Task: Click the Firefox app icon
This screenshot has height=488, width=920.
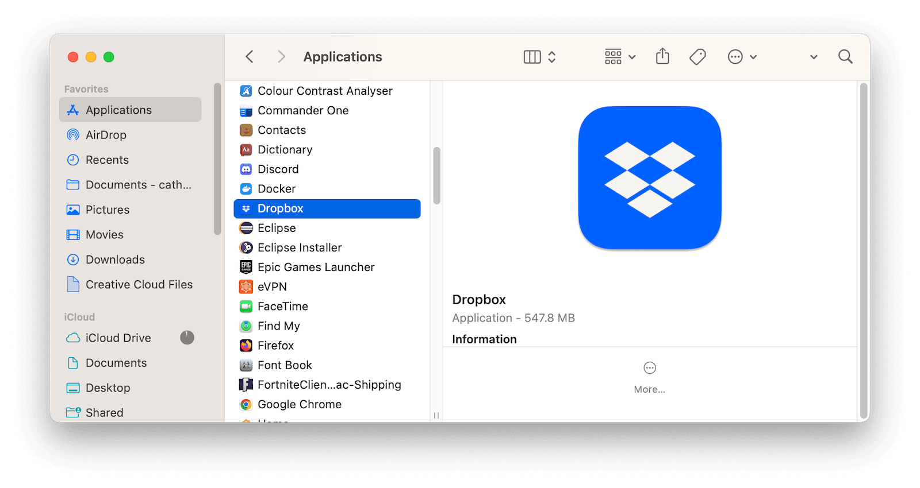Action: pos(246,346)
